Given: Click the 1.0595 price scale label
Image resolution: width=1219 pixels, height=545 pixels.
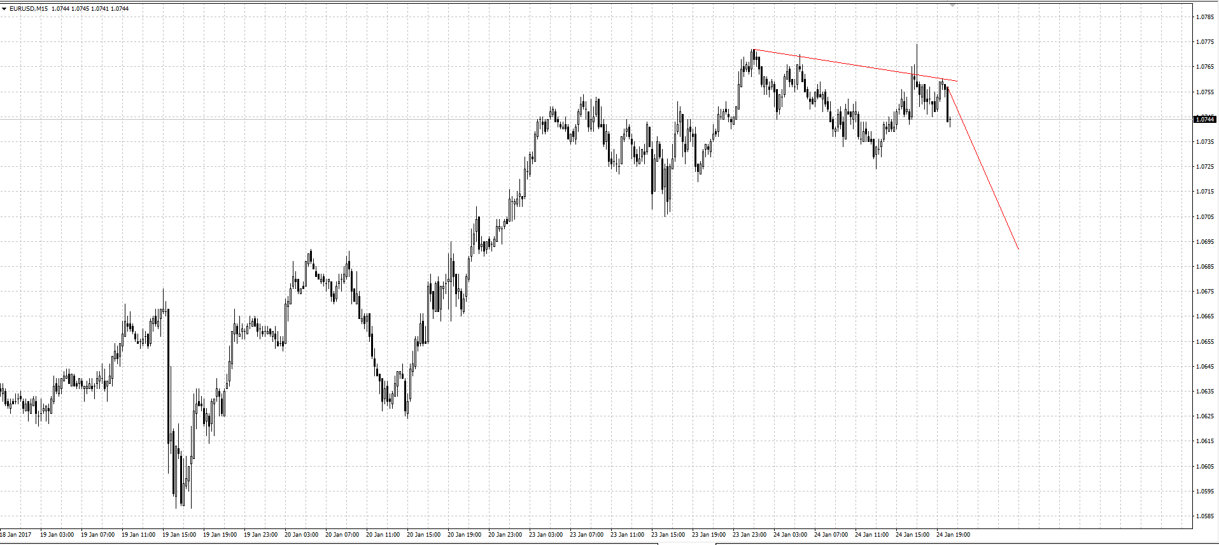Looking at the screenshot, I should click(x=1204, y=492).
